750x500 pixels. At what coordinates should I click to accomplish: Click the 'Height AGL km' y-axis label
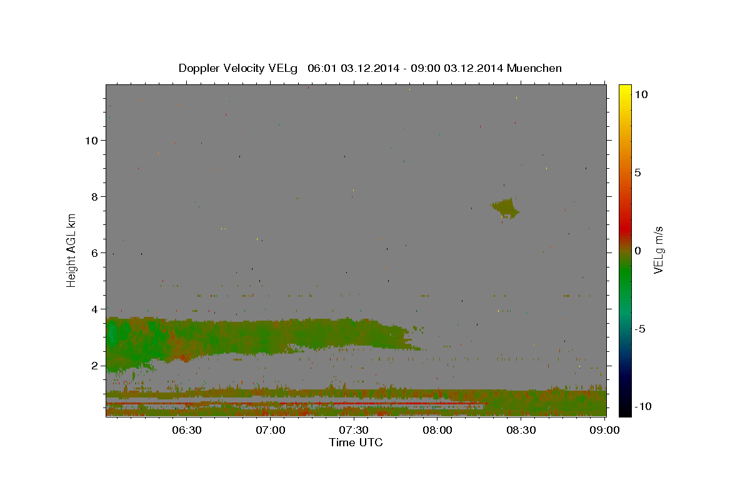[x=72, y=250]
